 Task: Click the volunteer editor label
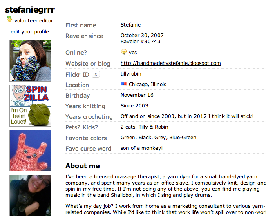click(34, 21)
